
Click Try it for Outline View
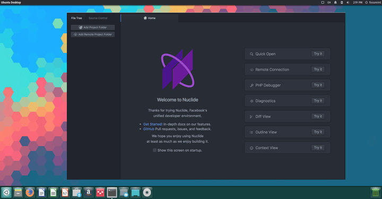318,132
